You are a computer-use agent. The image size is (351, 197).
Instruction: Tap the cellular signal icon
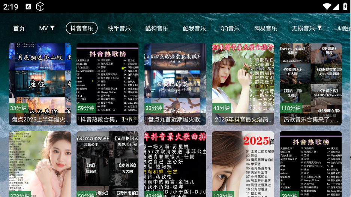pos(336,6)
